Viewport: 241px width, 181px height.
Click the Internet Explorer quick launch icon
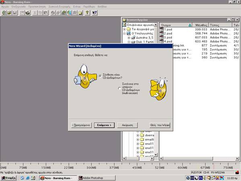tap(28, 178)
